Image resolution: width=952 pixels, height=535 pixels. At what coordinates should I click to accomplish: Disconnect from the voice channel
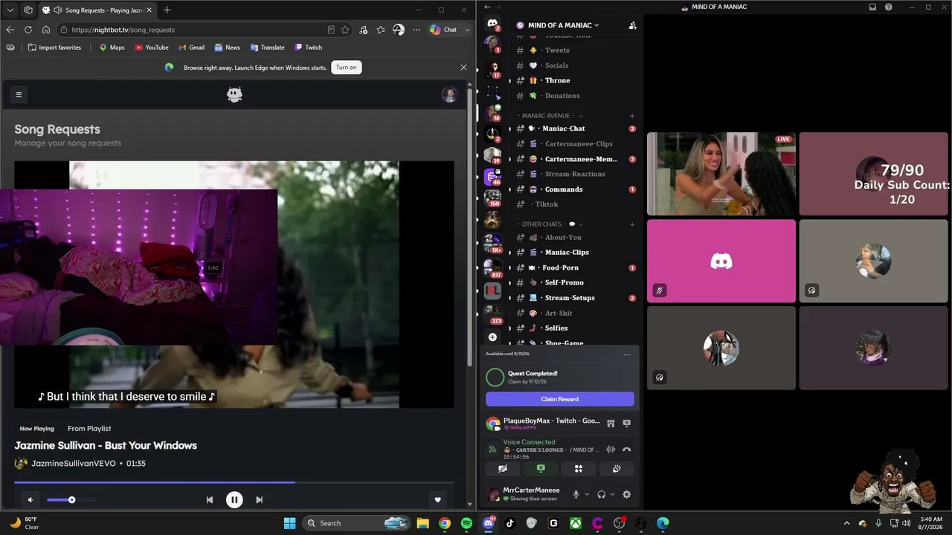point(626,450)
